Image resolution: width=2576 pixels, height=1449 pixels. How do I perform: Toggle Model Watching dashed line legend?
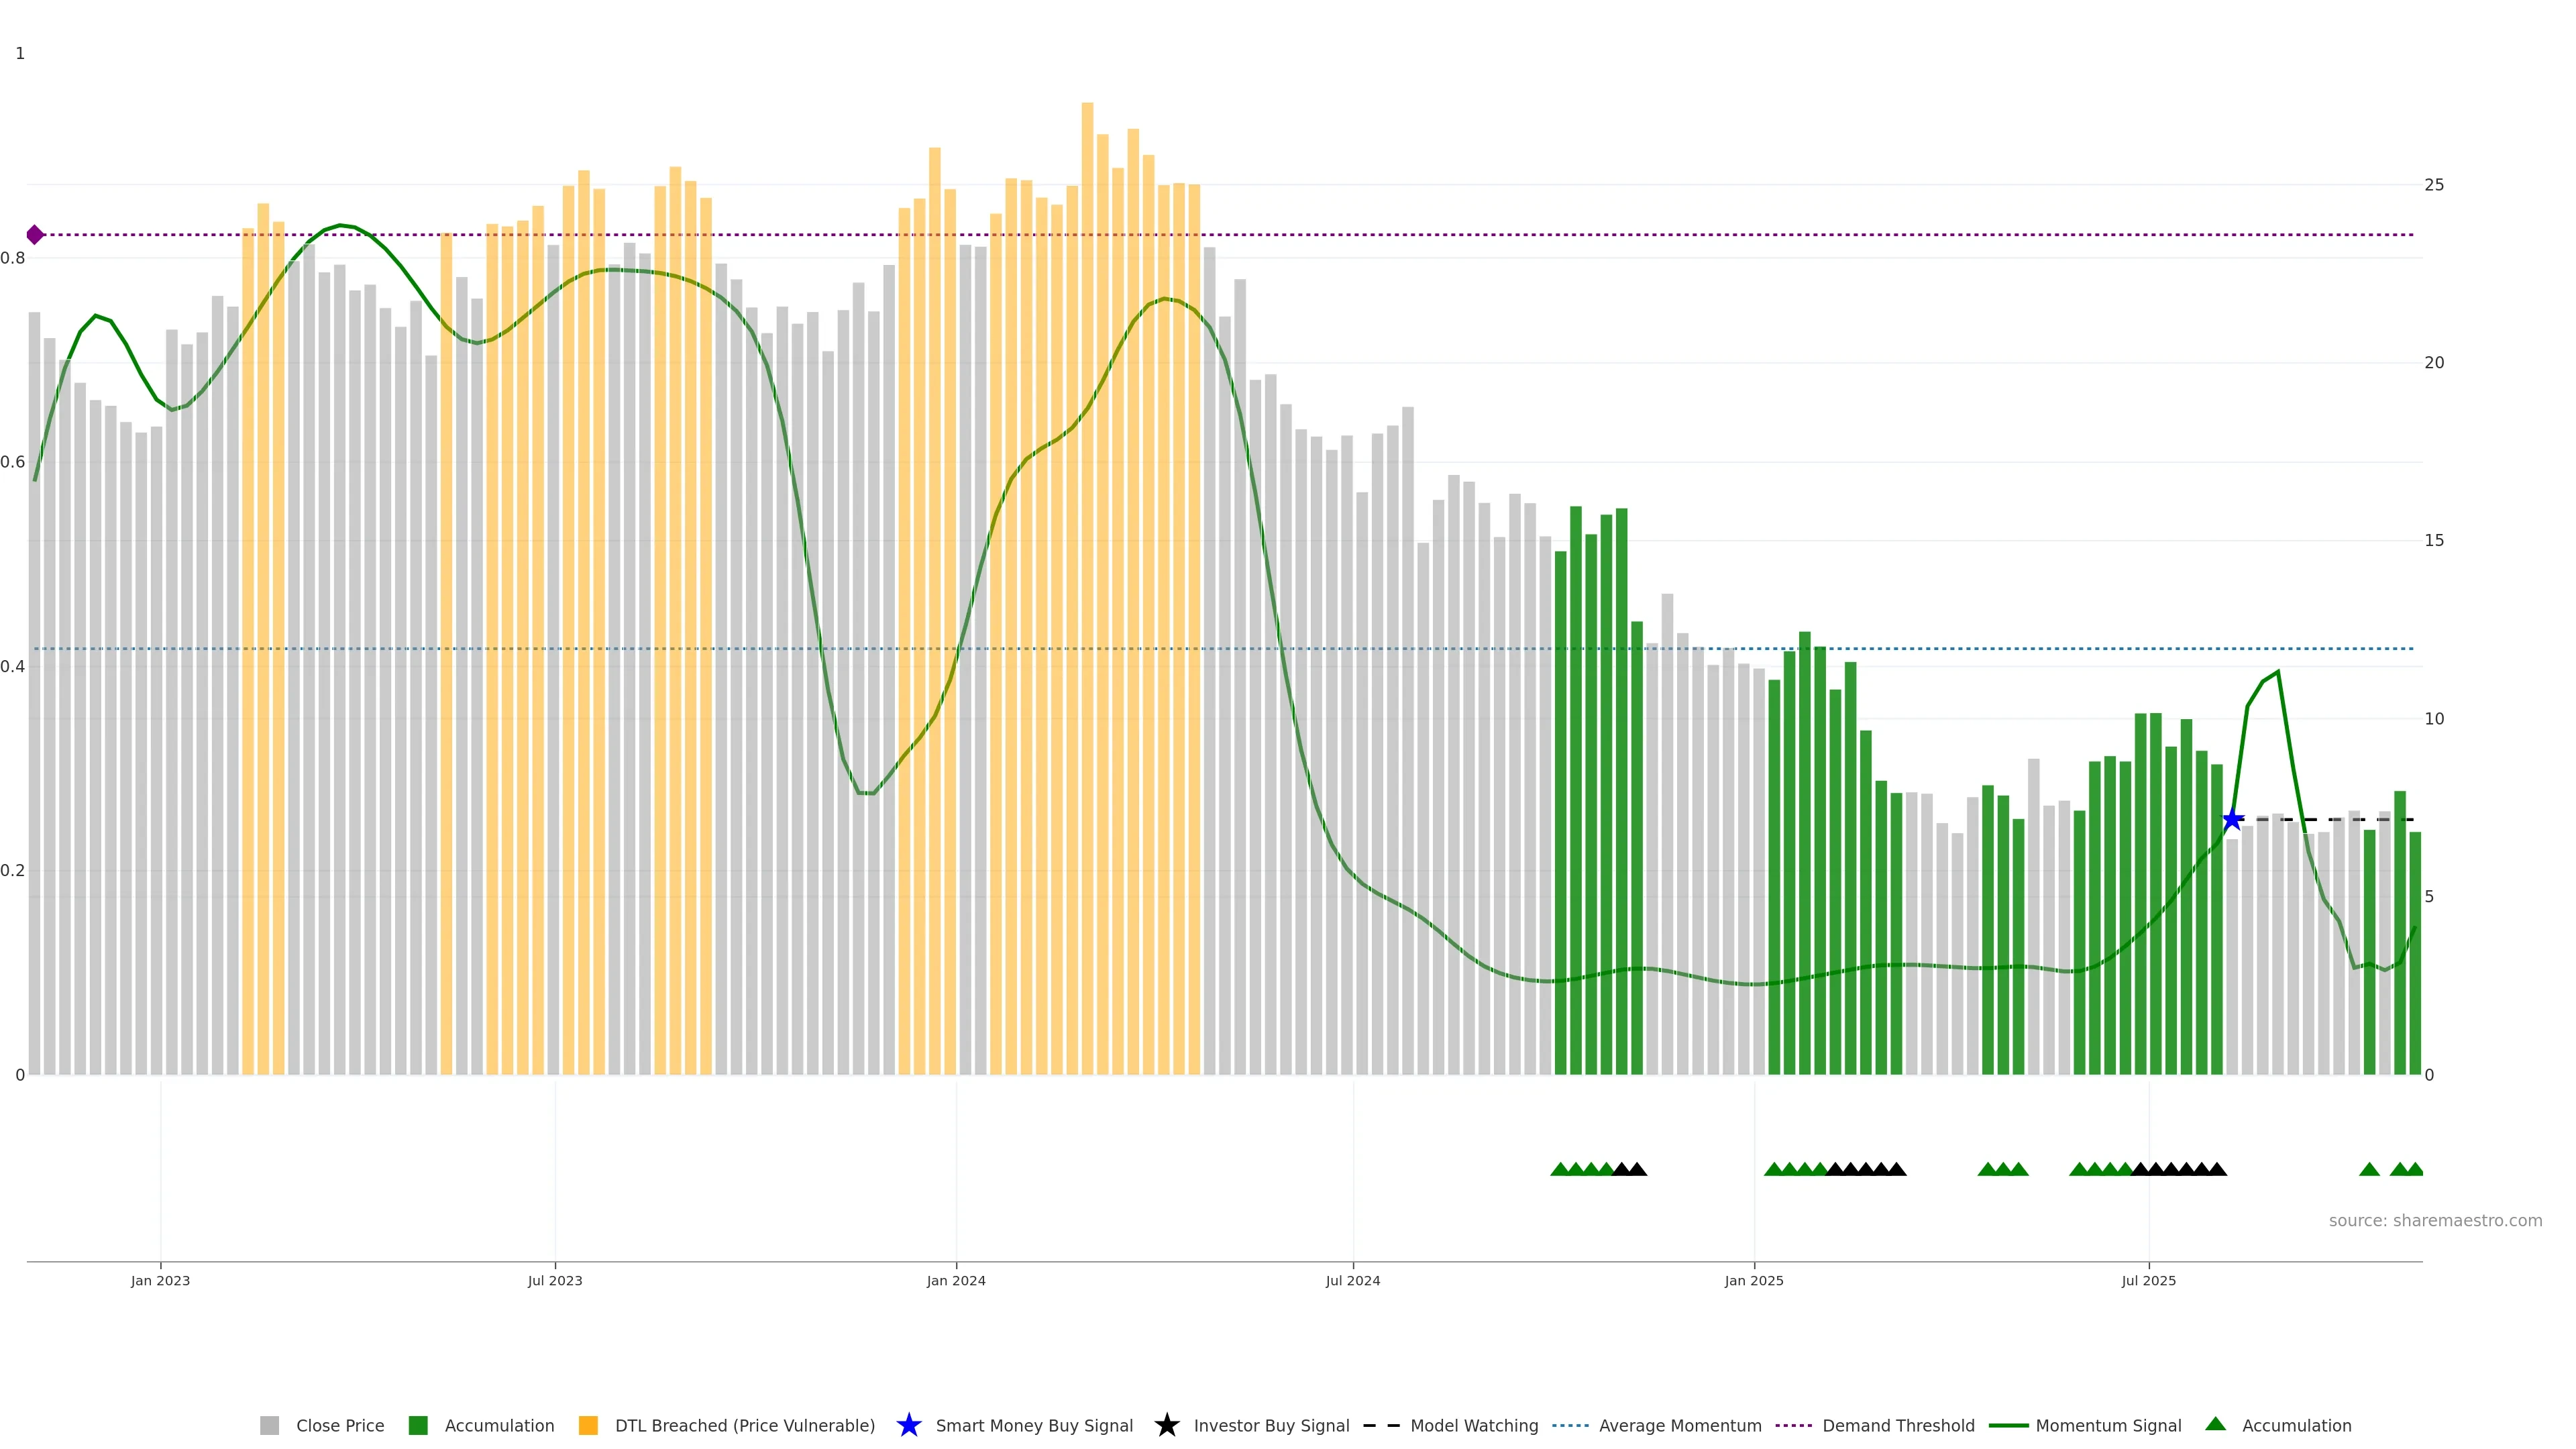[1381, 1425]
